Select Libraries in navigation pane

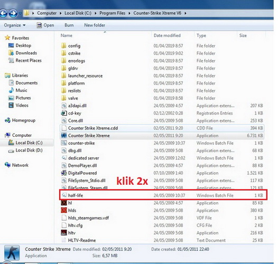tap(16, 76)
